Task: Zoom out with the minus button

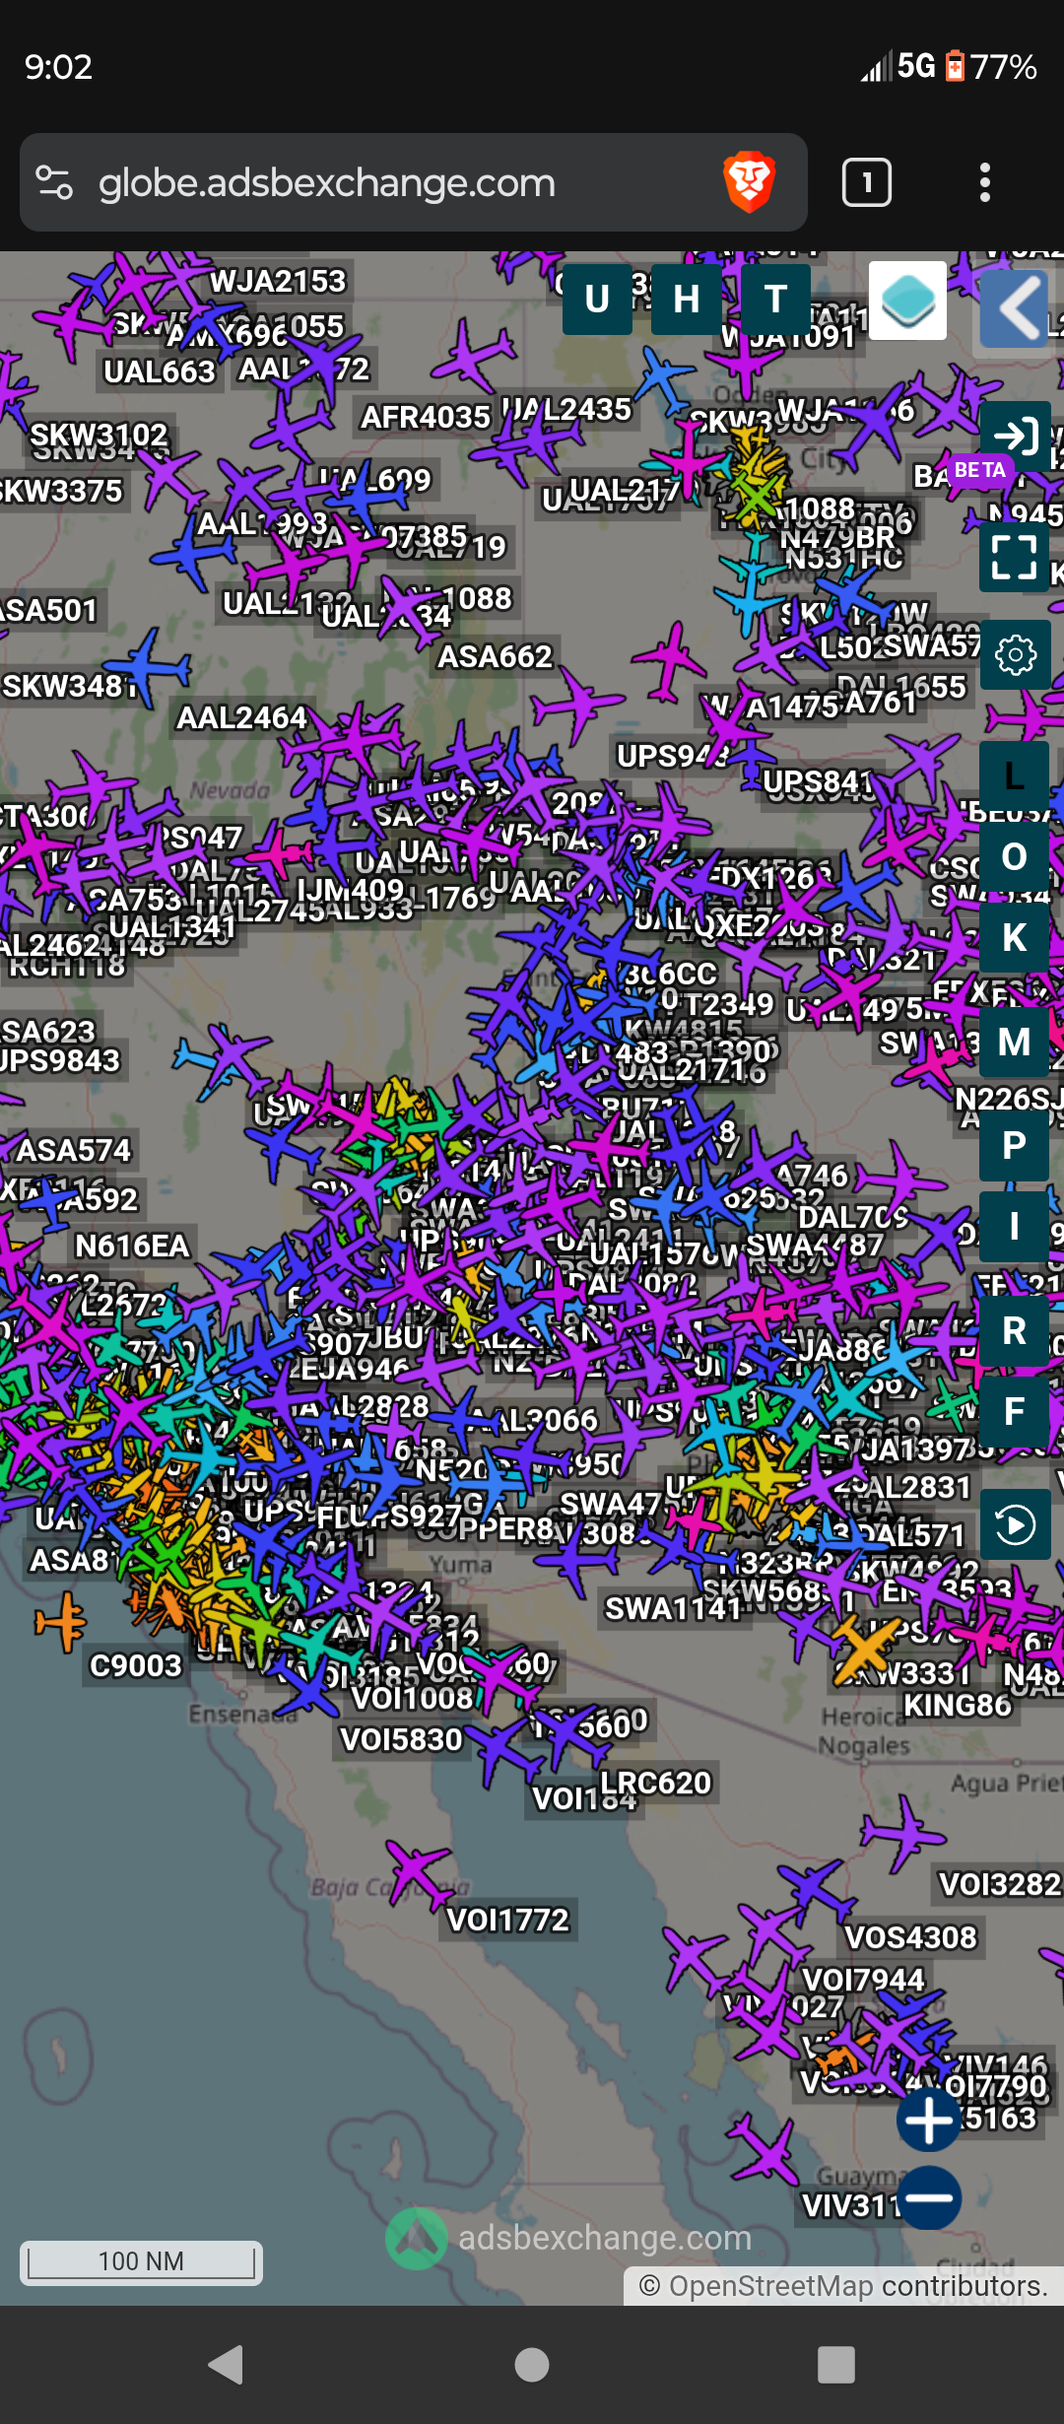Action: (929, 2198)
